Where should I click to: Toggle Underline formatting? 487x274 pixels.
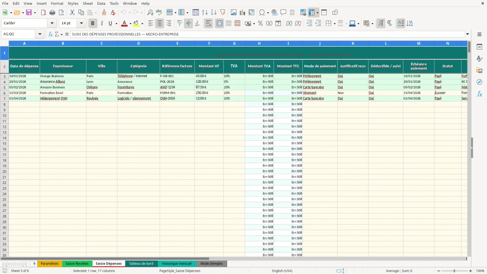[x=110, y=24]
